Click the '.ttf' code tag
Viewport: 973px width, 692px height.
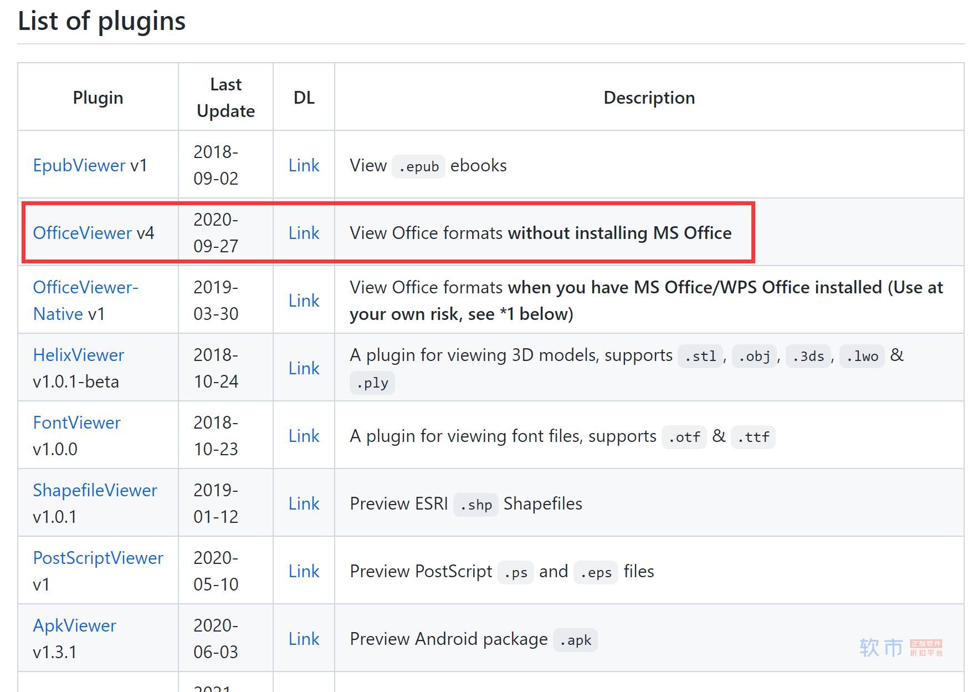click(753, 437)
